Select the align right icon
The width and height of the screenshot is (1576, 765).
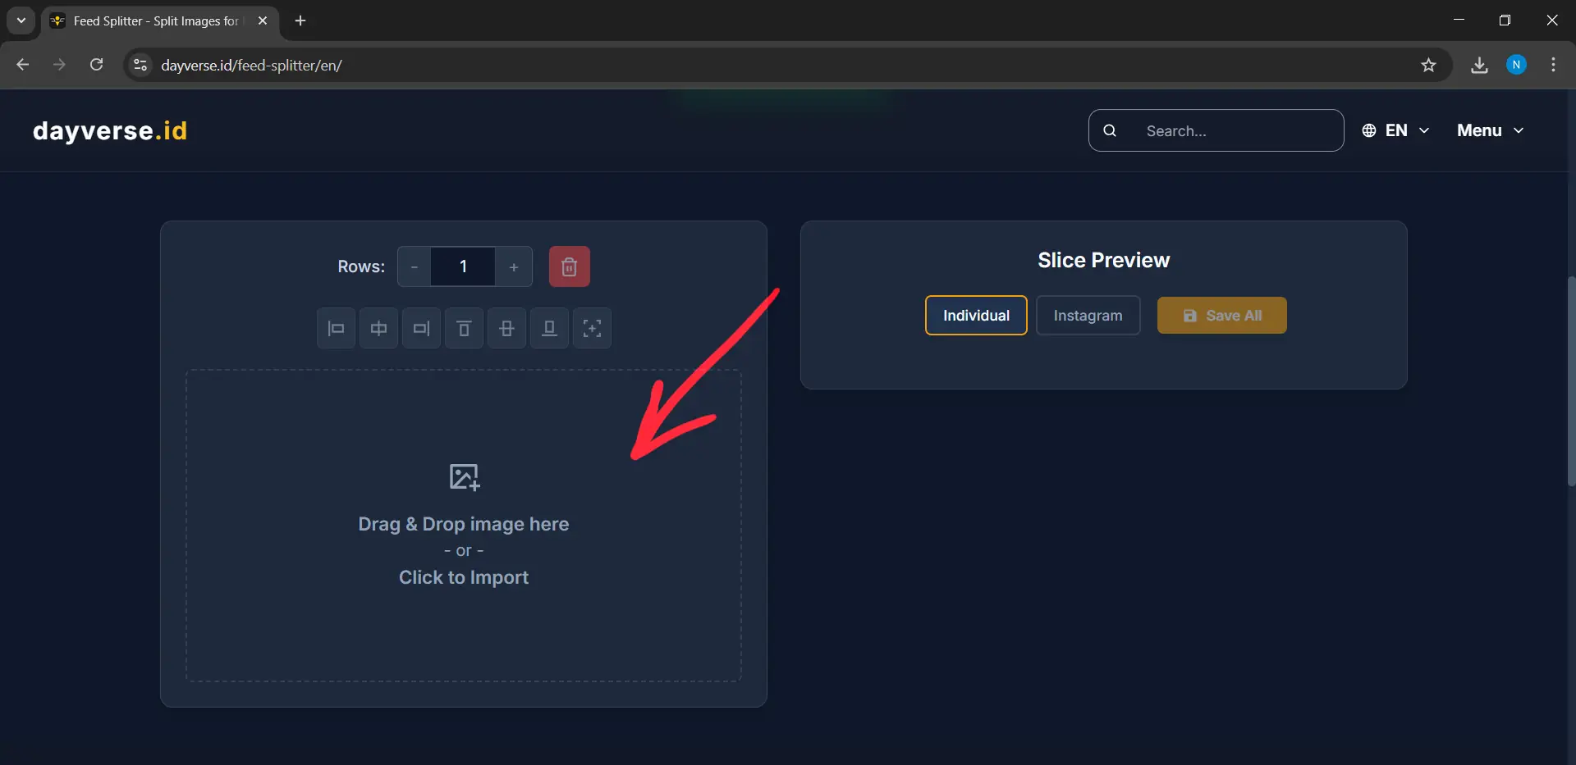click(x=421, y=328)
